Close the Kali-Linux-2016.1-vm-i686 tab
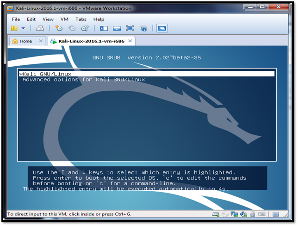This screenshot has height=226, width=298. (130, 41)
